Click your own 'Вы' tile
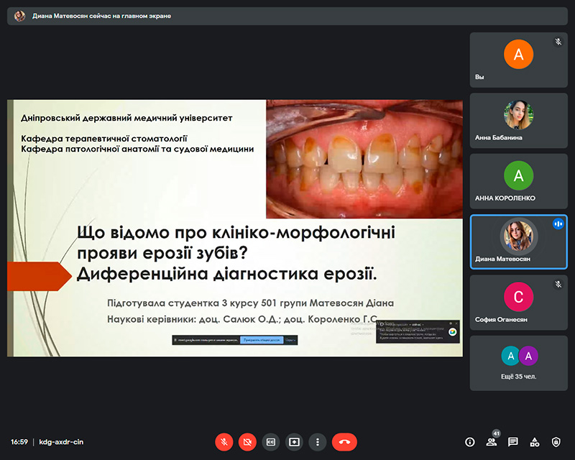The image size is (575, 460). [x=518, y=60]
